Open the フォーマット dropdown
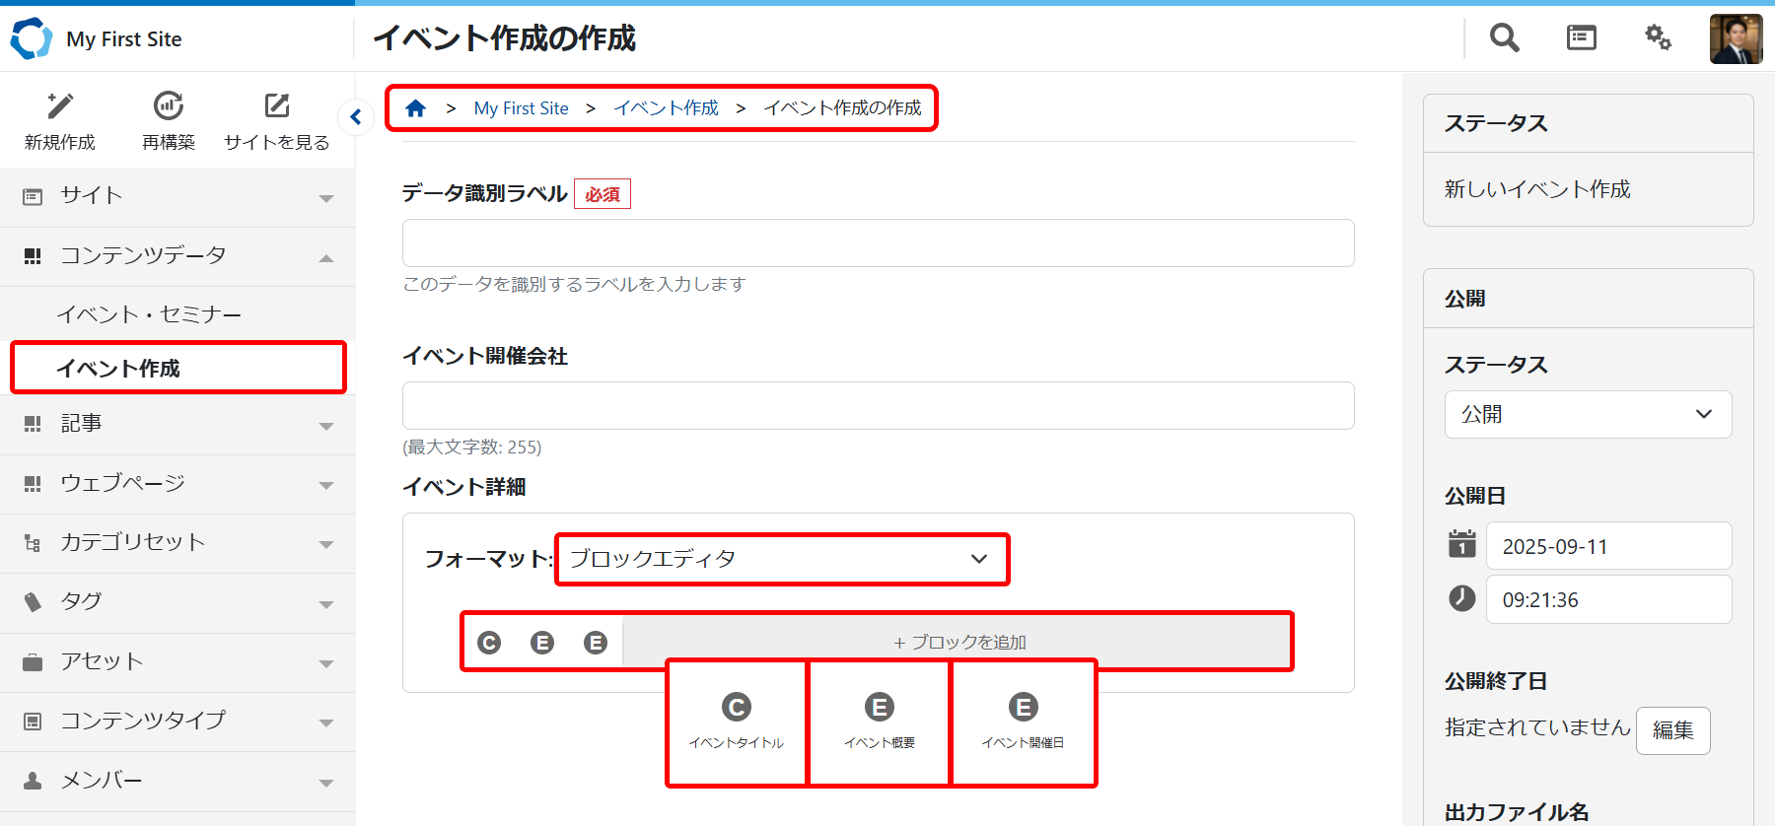The height and width of the screenshot is (826, 1775). pyautogui.click(x=781, y=559)
